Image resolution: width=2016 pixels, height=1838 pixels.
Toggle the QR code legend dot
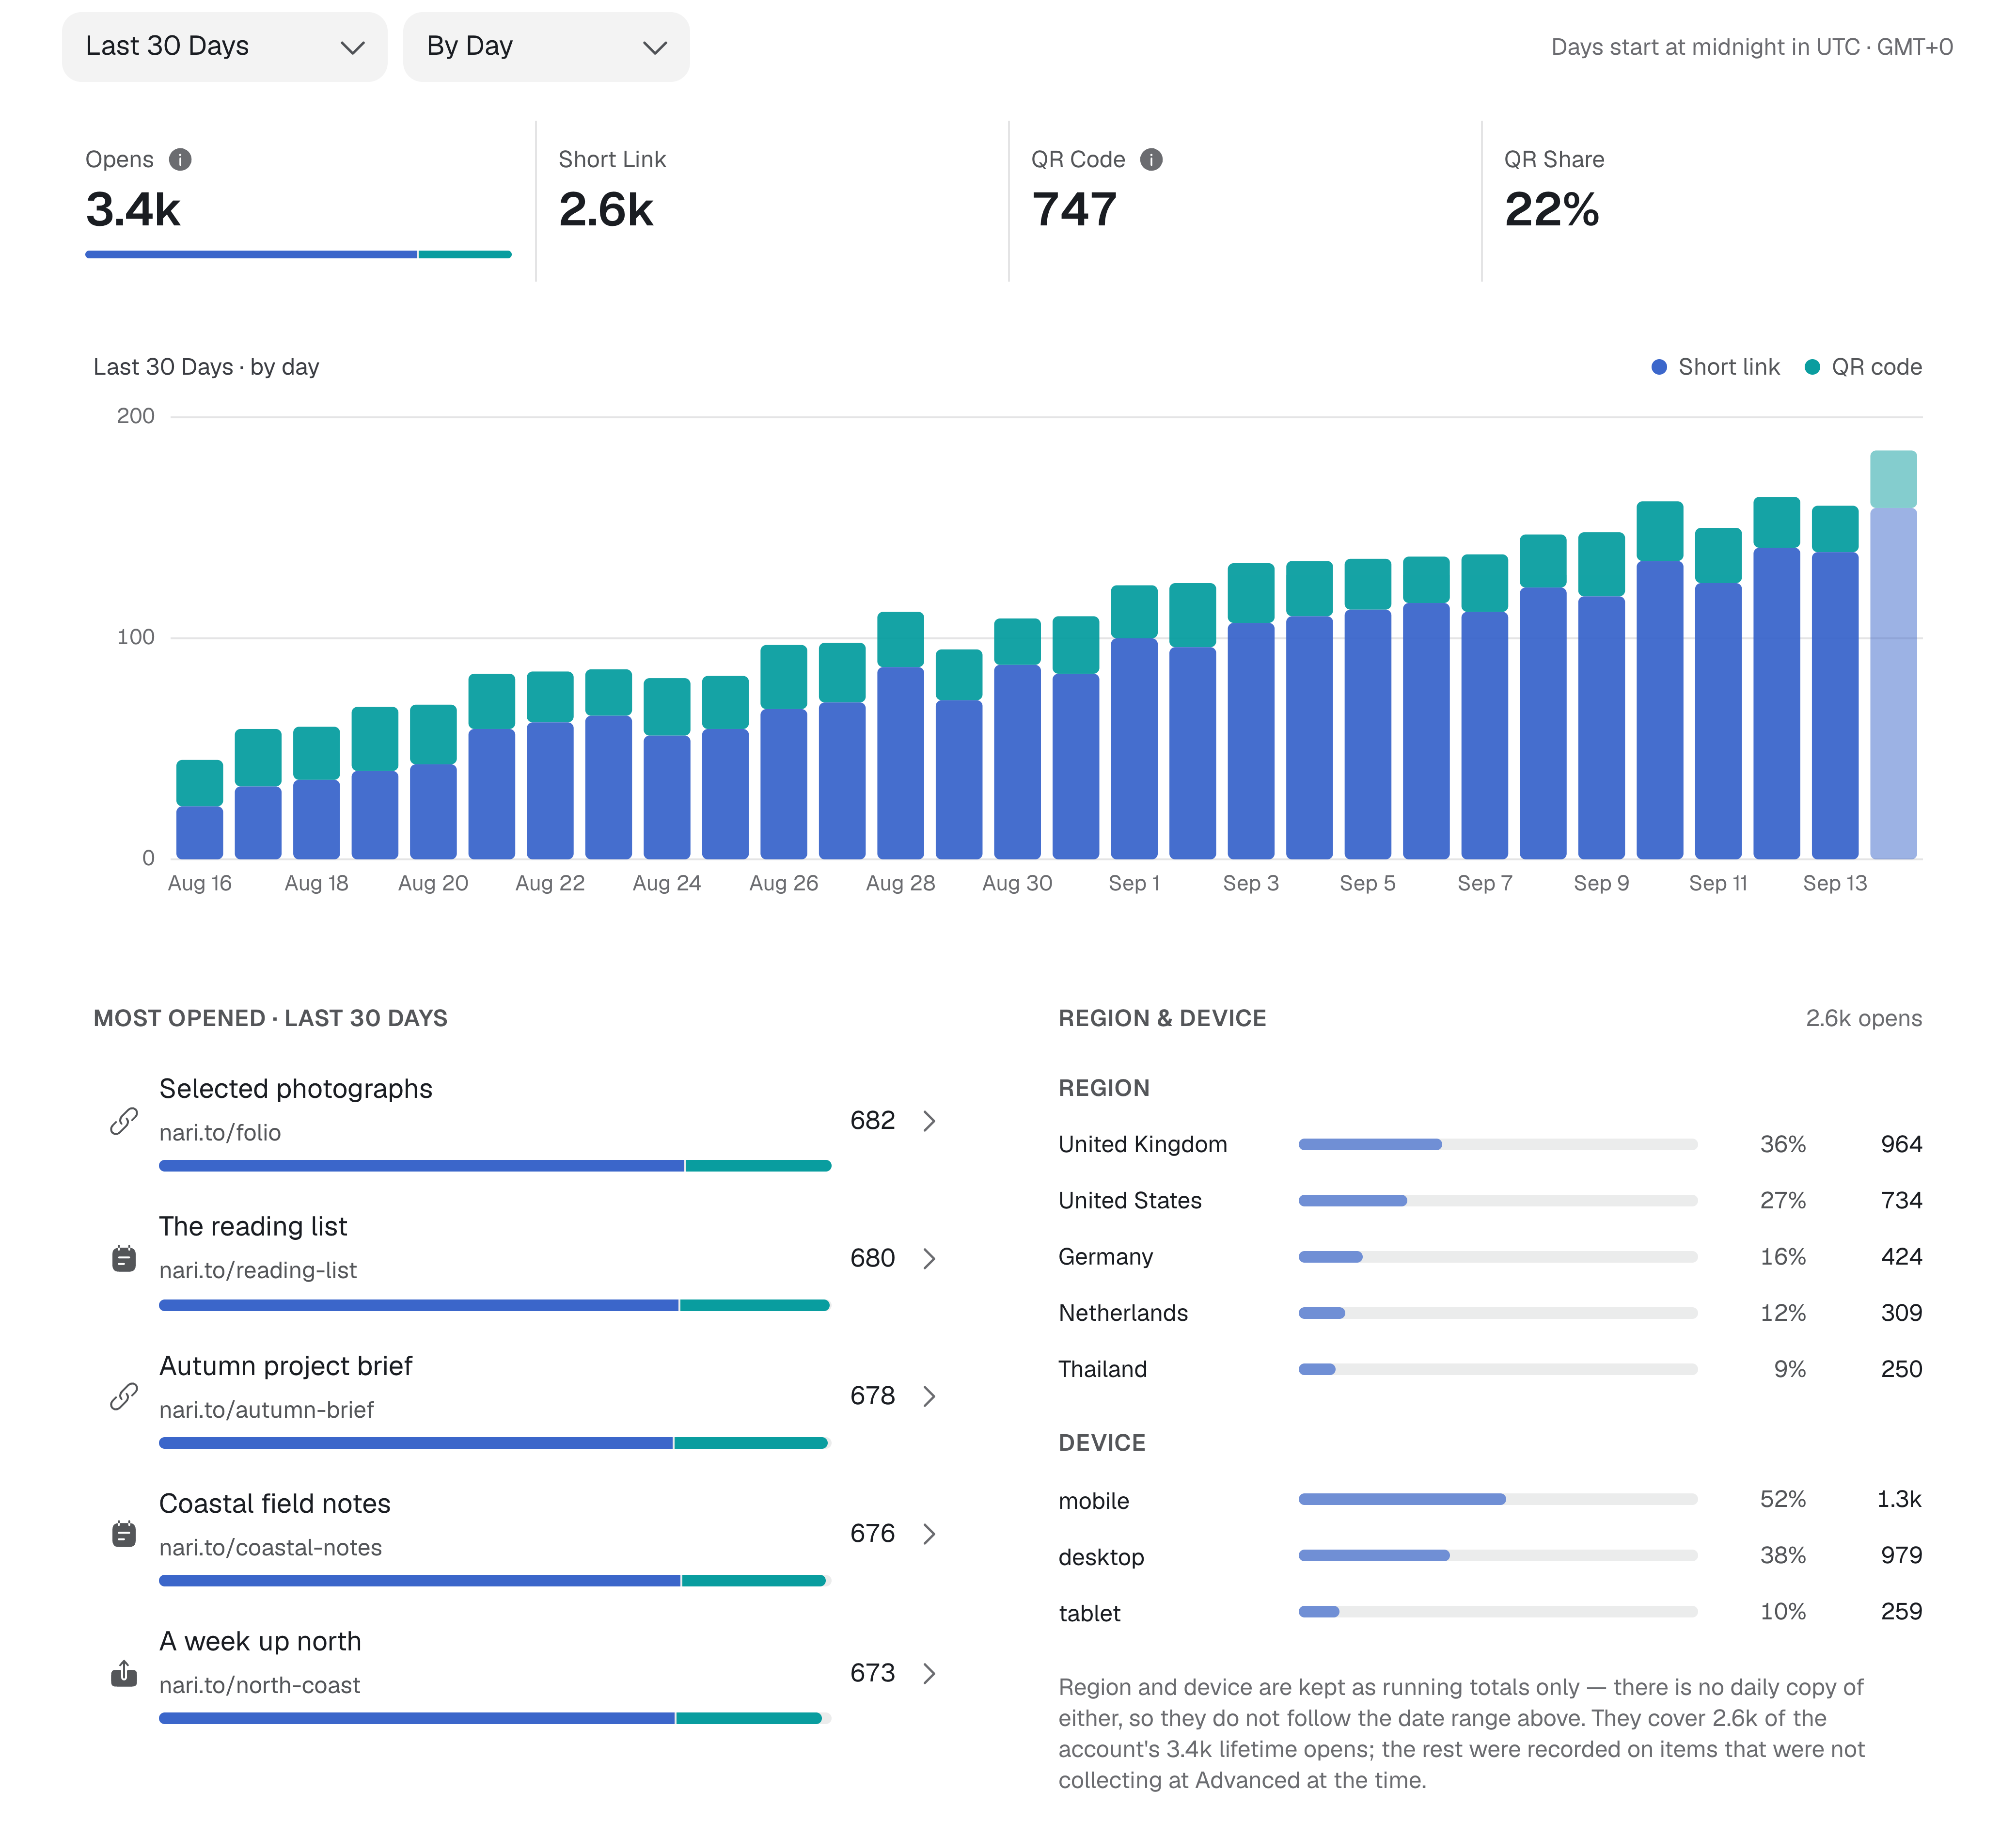tap(1812, 367)
